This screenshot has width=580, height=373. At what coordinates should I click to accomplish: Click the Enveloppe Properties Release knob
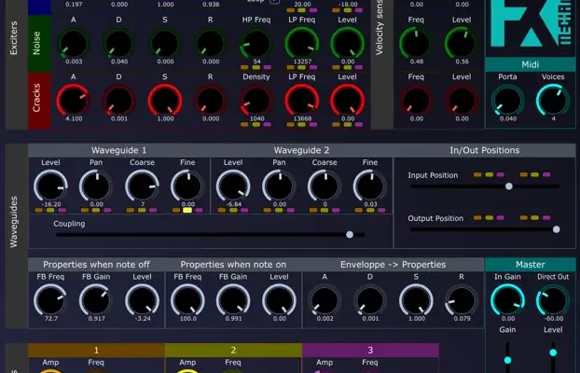coord(462,300)
